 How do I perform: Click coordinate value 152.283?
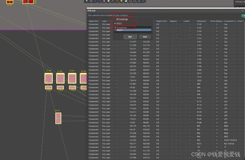point(146,42)
